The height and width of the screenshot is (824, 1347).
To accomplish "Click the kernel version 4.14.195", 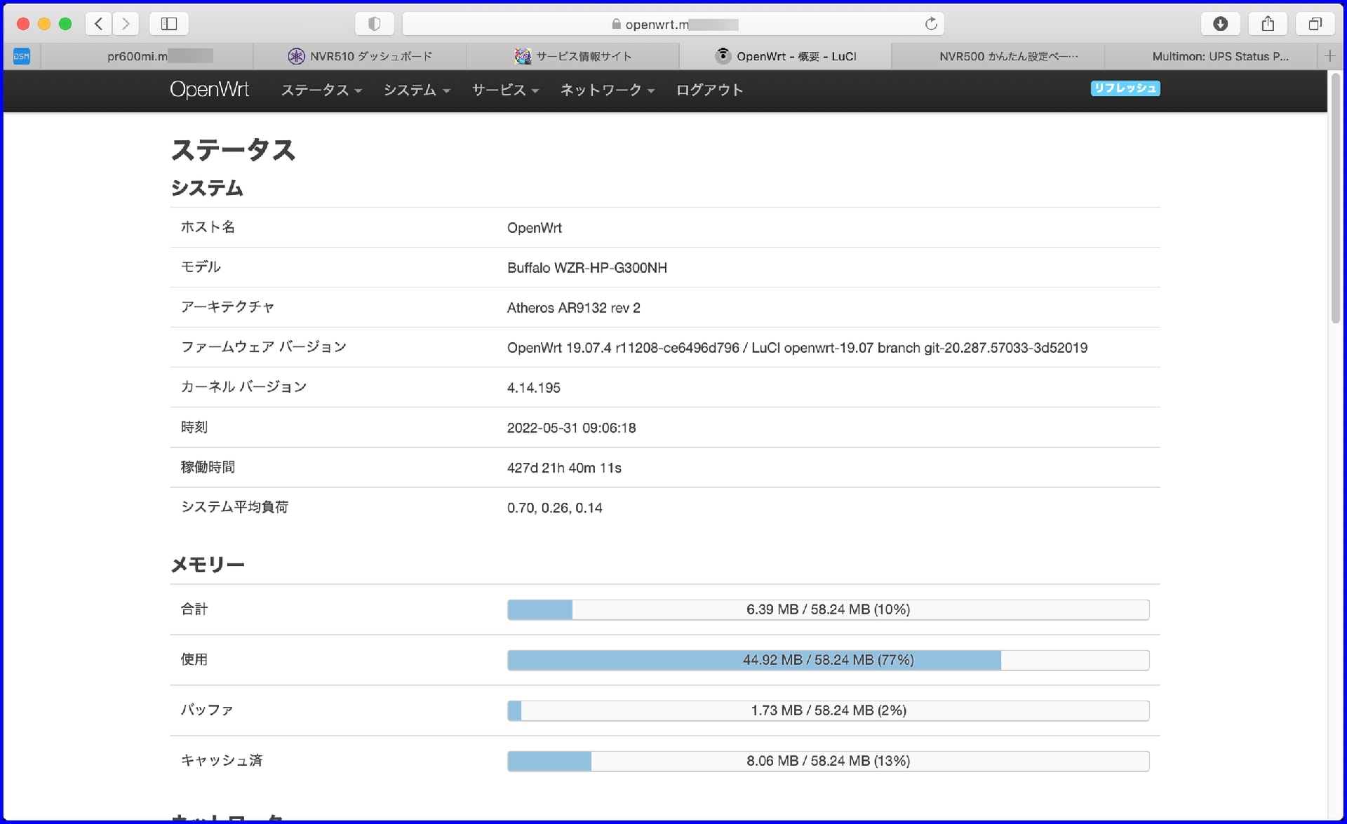I will click(x=534, y=388).
